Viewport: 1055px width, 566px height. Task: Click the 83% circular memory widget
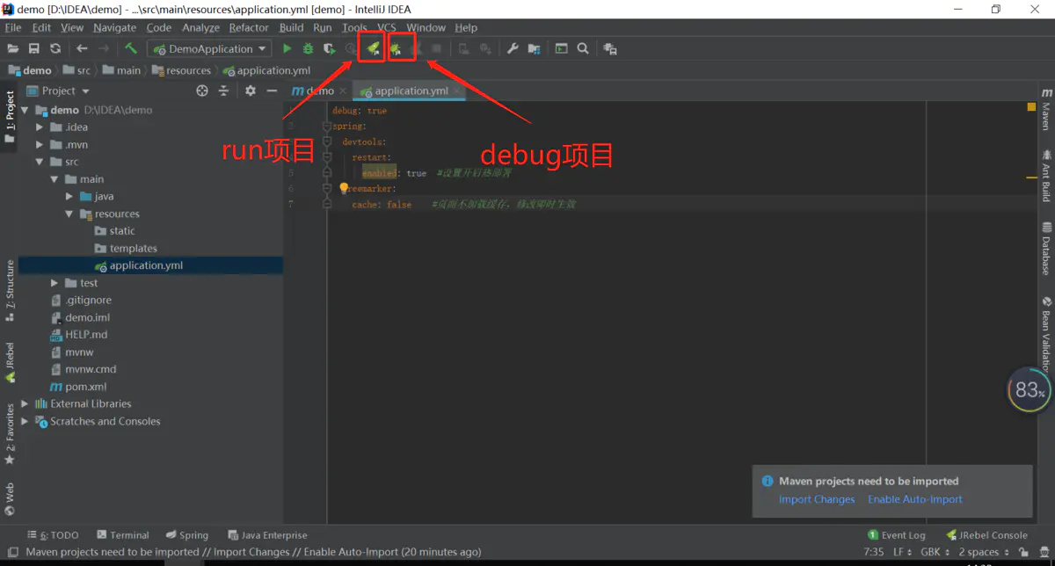(1030, 389)
